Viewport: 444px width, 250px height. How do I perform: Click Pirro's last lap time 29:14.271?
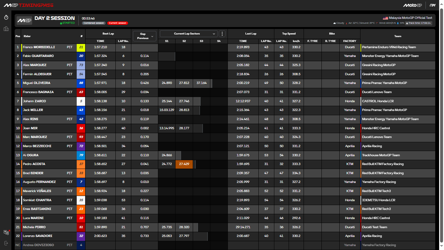(243, 227)
